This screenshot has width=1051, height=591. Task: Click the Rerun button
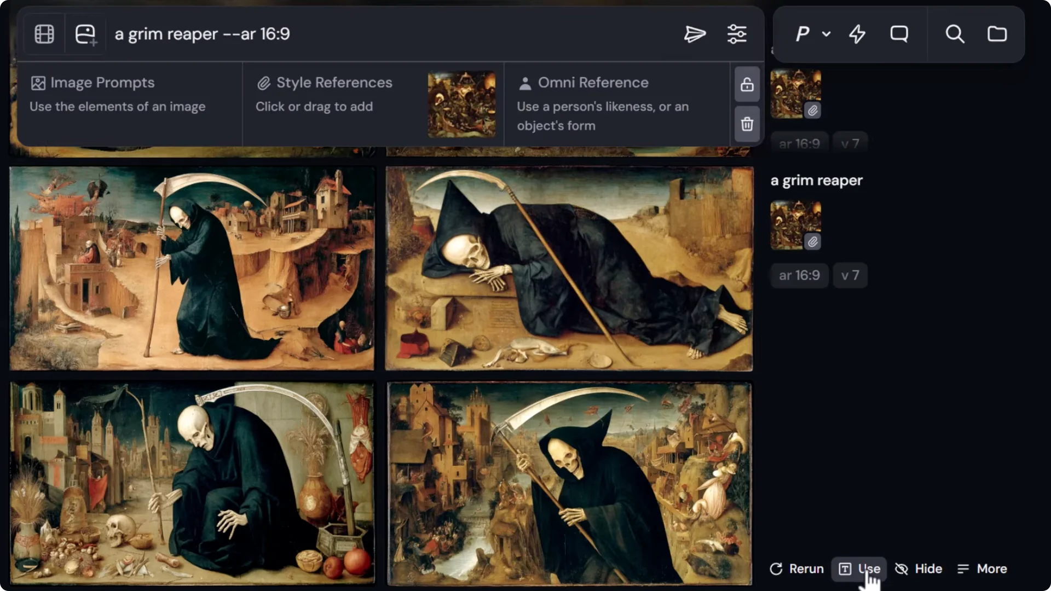pos(796,569)
